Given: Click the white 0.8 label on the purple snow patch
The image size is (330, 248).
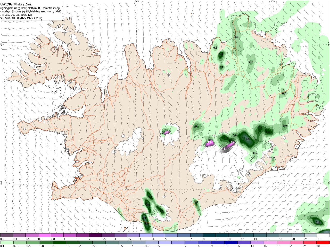Looking at the screenshot, I should (x=232, y=143).
